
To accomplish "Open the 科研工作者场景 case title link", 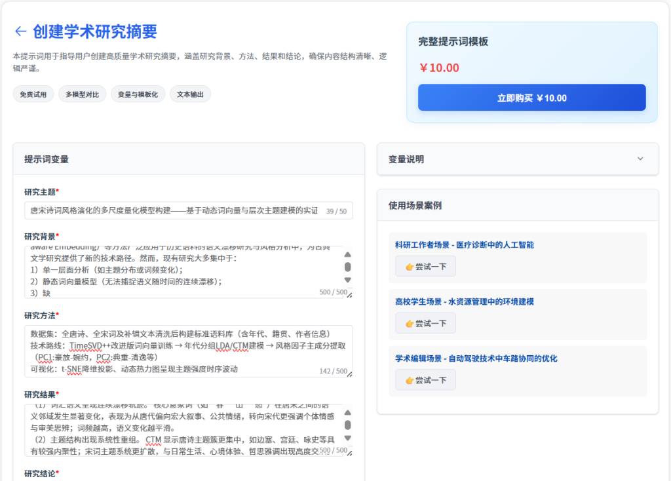I will pos(464,244).
